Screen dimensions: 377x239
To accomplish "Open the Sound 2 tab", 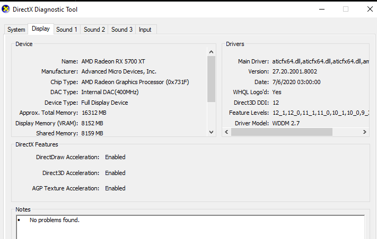I will (94, 30).
